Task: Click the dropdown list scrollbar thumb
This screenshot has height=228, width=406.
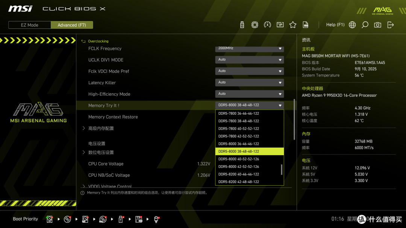Action: 282,169
